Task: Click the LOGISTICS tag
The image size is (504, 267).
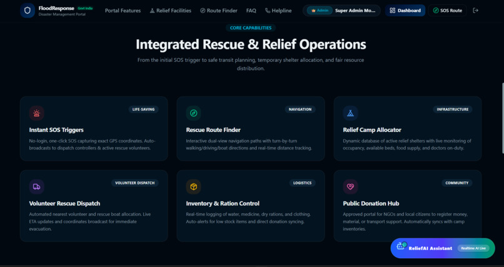Action: pos(302,183)
